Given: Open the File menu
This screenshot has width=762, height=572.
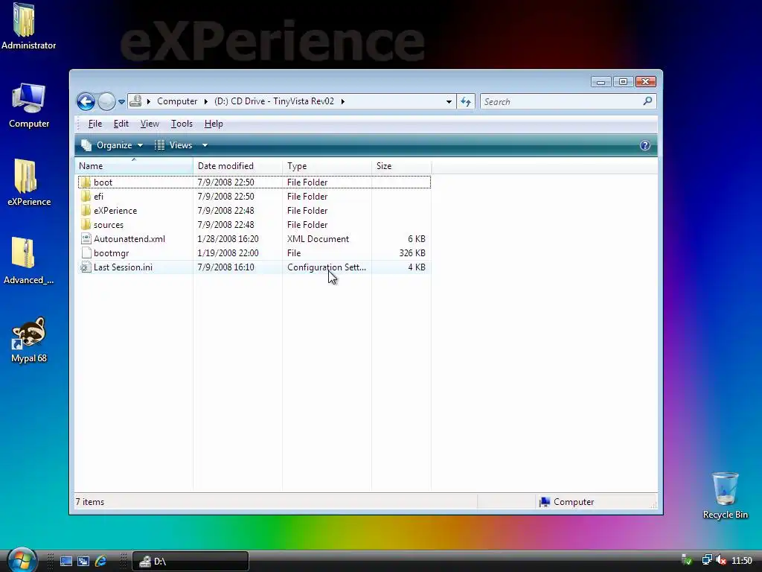Looking at the screenshot, I should pyautogui.click(x=95, y=124).
